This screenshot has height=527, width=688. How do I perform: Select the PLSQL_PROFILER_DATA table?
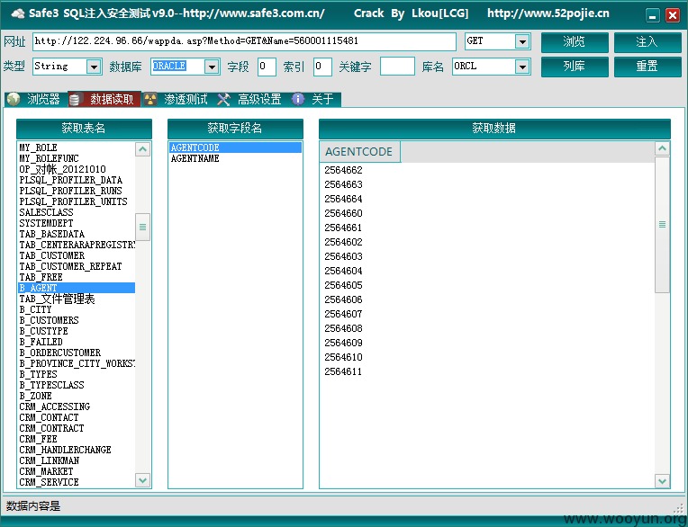(77, 180)
